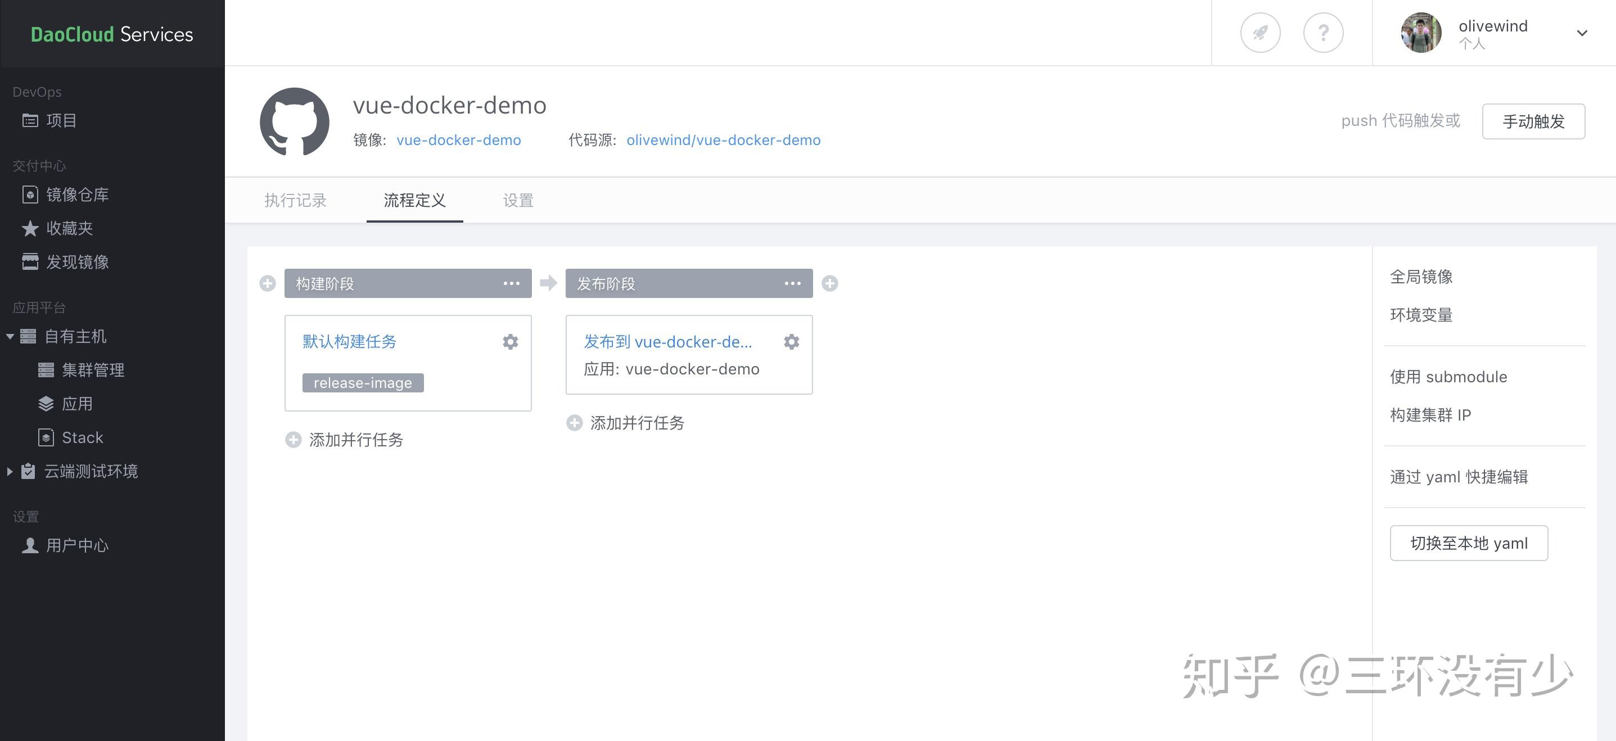This screenshot has height=741, width=1616.
Task: Add stage after 发布阶段 with plus icon
Action: point(830,283)
